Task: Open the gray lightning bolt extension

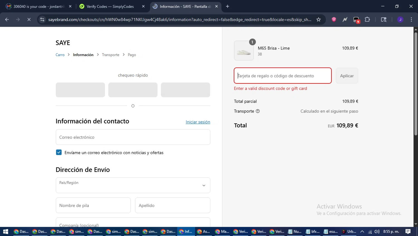Action: (x=345, y=20)
